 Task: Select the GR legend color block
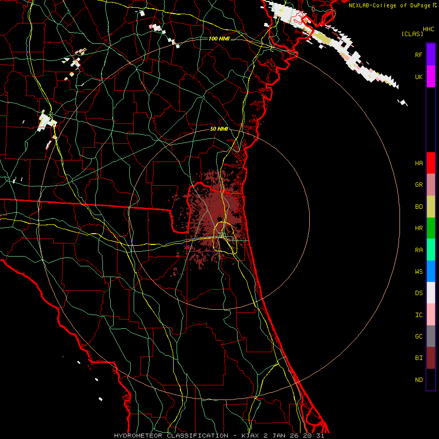tap(431, 185)
